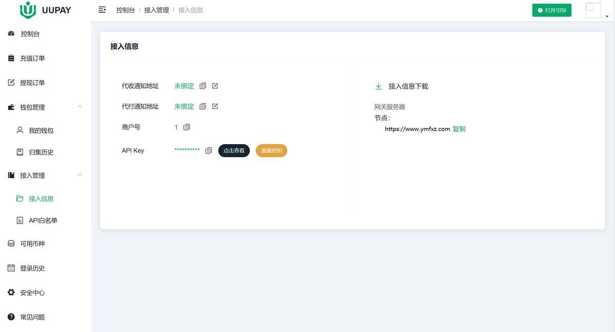Image resolution: width=615 pixels, height=332 pixels.
Task: Navigate to 控制台 in breadcrumb
Action: tap(125, 10)
